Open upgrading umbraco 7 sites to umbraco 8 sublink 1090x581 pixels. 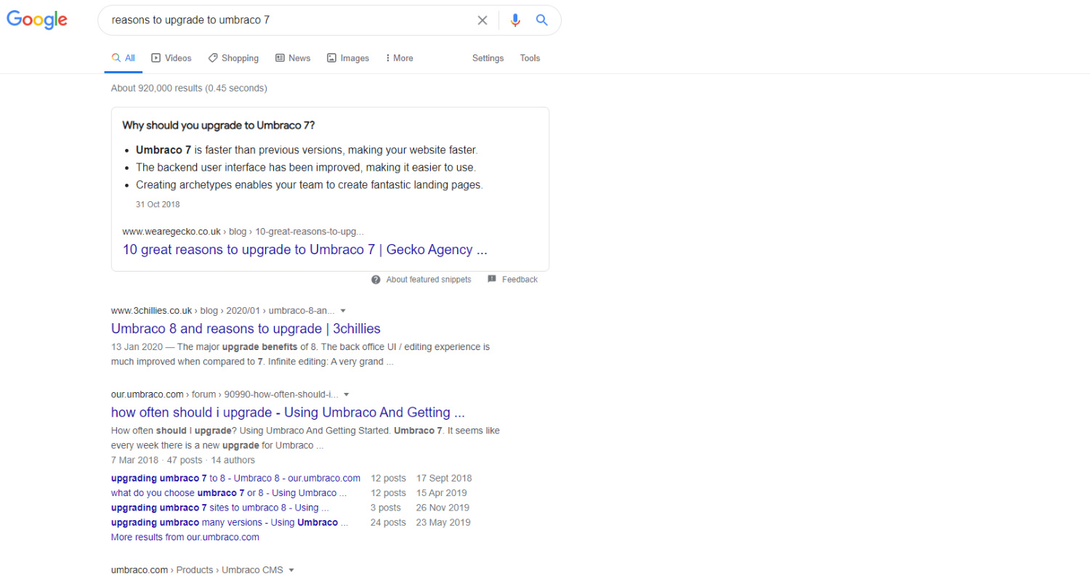click(219, 508)
